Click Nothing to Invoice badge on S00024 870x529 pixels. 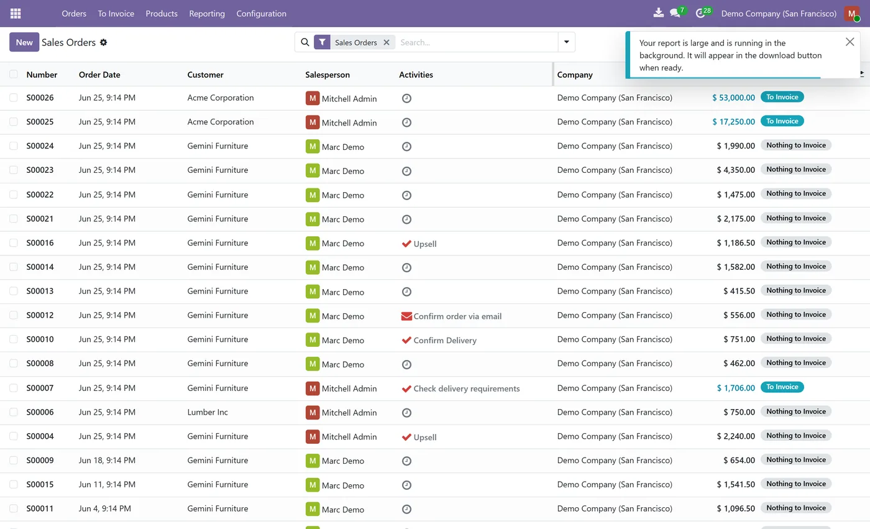[x=796, y=145]
